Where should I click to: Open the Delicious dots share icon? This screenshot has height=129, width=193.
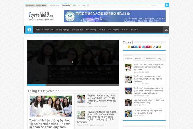pyautogui.click(x=154, y=47)
